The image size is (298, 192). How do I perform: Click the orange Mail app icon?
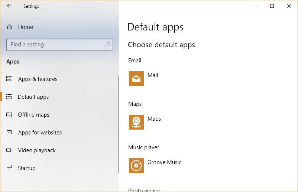136,79
